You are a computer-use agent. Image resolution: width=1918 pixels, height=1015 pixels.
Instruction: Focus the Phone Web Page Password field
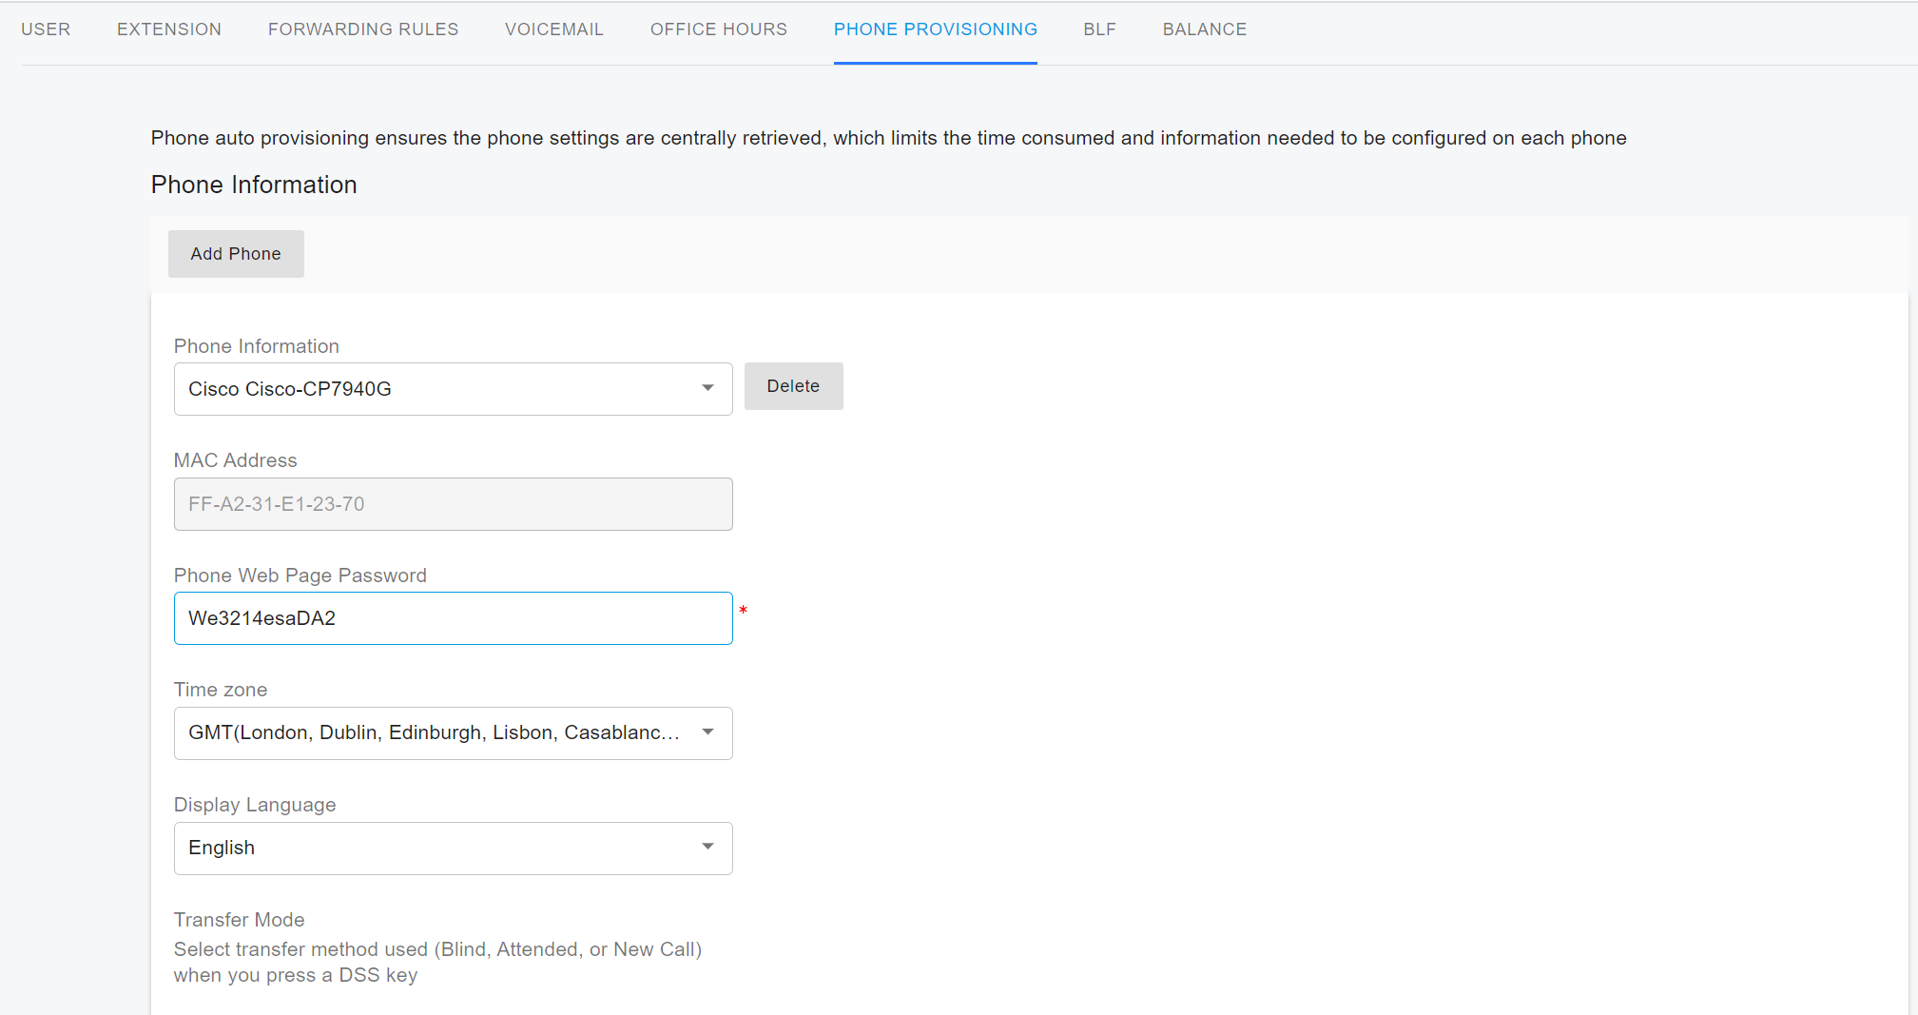click(453, 618)
